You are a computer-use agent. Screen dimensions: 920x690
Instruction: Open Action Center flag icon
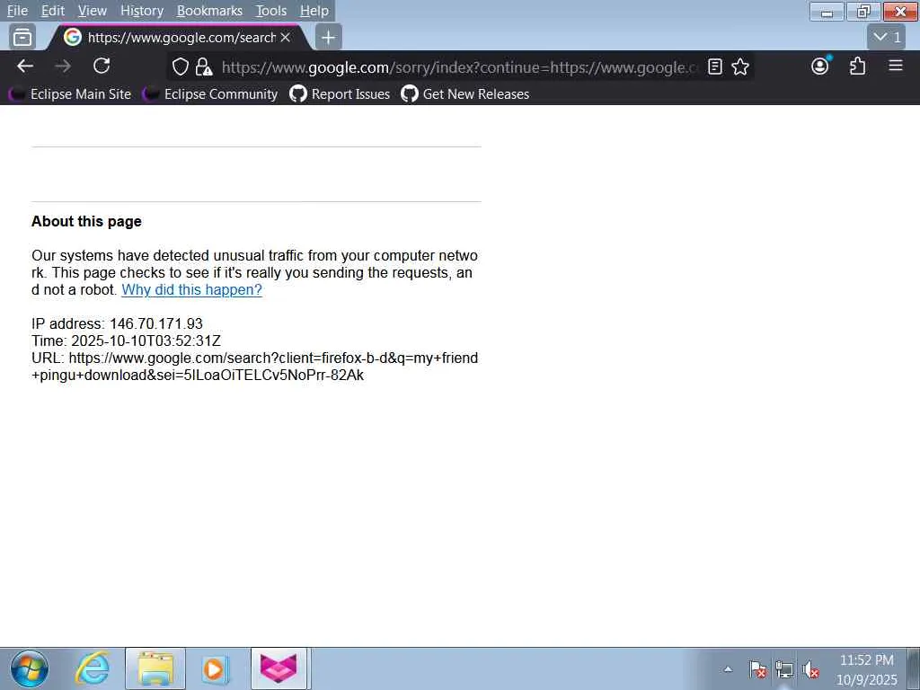click(x=757, y=668)
